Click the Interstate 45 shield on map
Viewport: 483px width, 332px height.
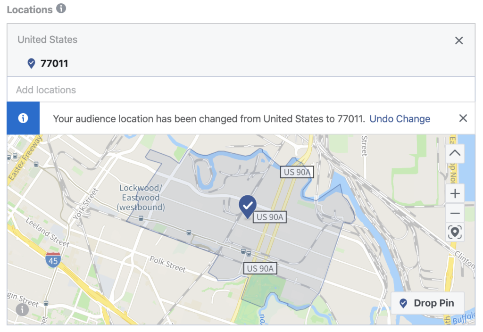[x=53, y=260]
